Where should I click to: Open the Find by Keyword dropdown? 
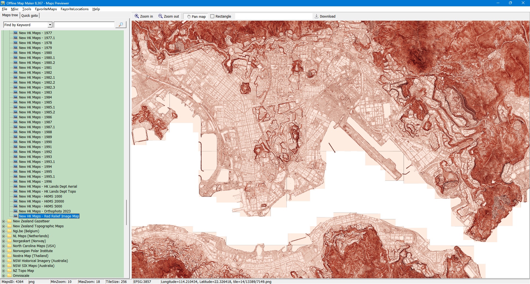point(50,25)
